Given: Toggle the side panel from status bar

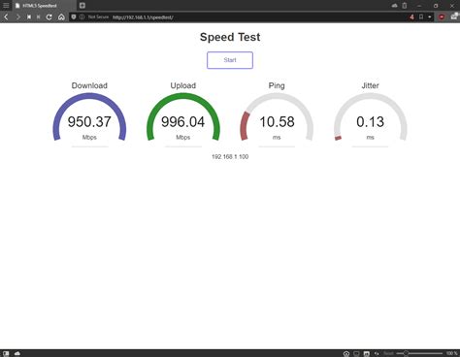Looking at the screenshot, I should [6, 353].
